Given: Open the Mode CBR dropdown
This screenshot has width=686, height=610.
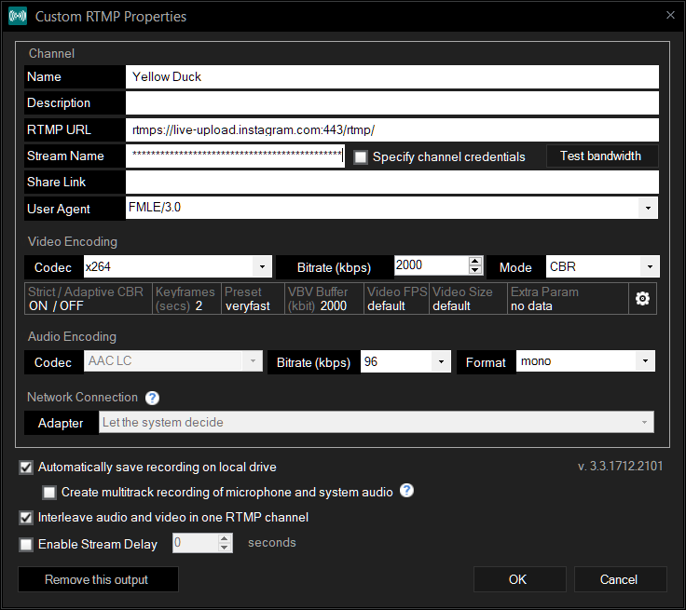Looking at the screenshot, I should (x=650, y=266).
